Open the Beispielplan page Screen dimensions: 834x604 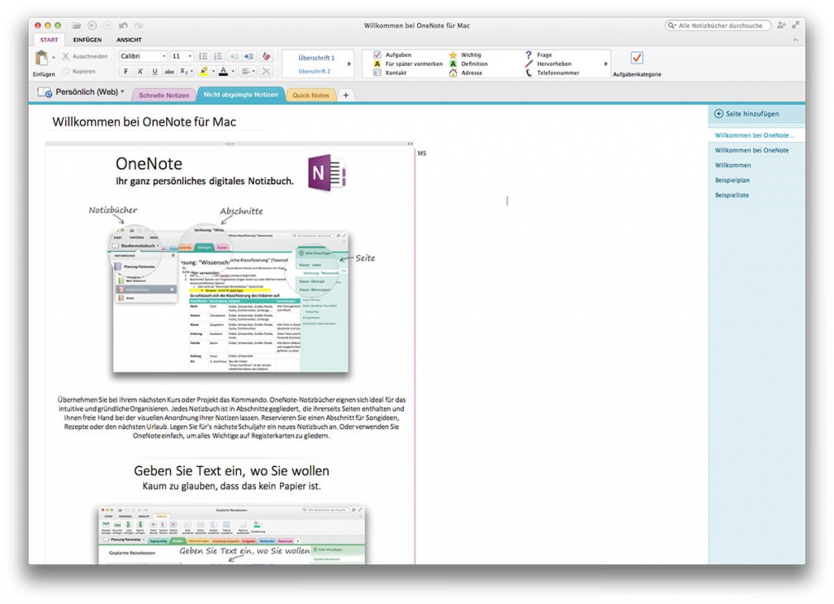tap(731, 179)
